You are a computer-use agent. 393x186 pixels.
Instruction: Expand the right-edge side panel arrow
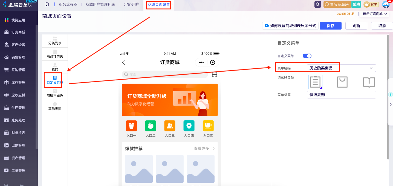[x=391, y=104]
